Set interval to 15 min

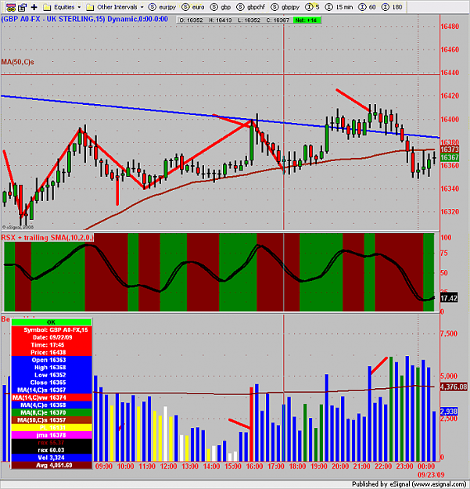pos(339,7)
